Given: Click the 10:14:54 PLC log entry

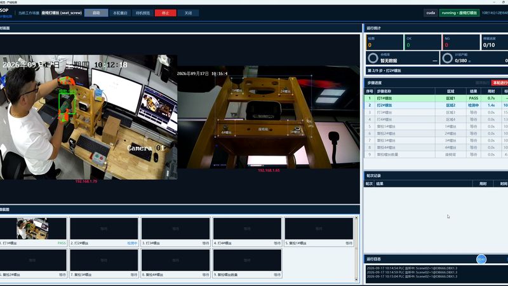Looking at the screenshot, I should tap(411, 268).
